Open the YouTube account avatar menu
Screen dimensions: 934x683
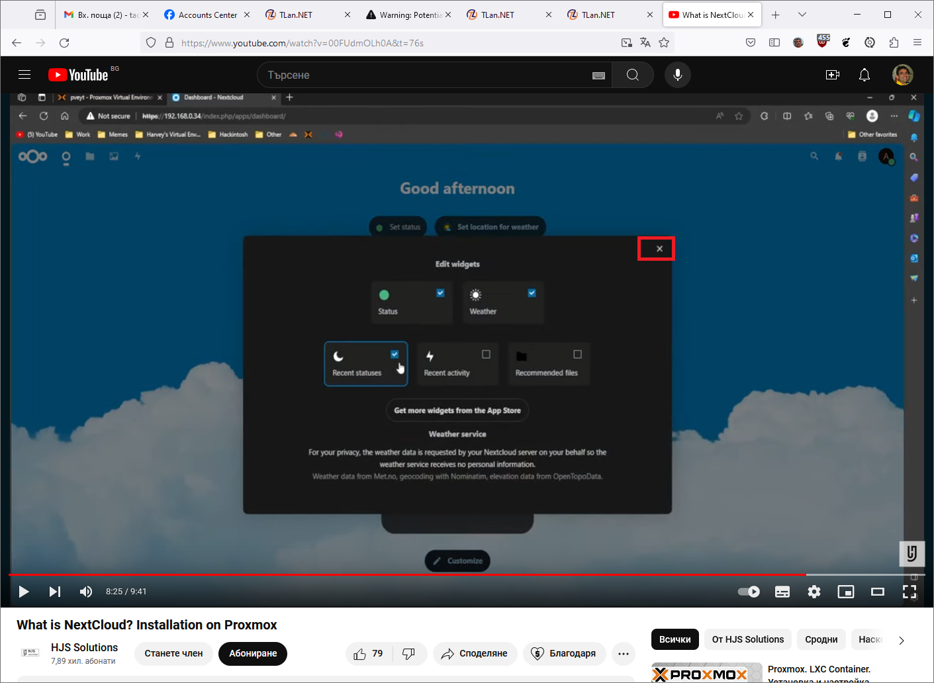[903, 75]
